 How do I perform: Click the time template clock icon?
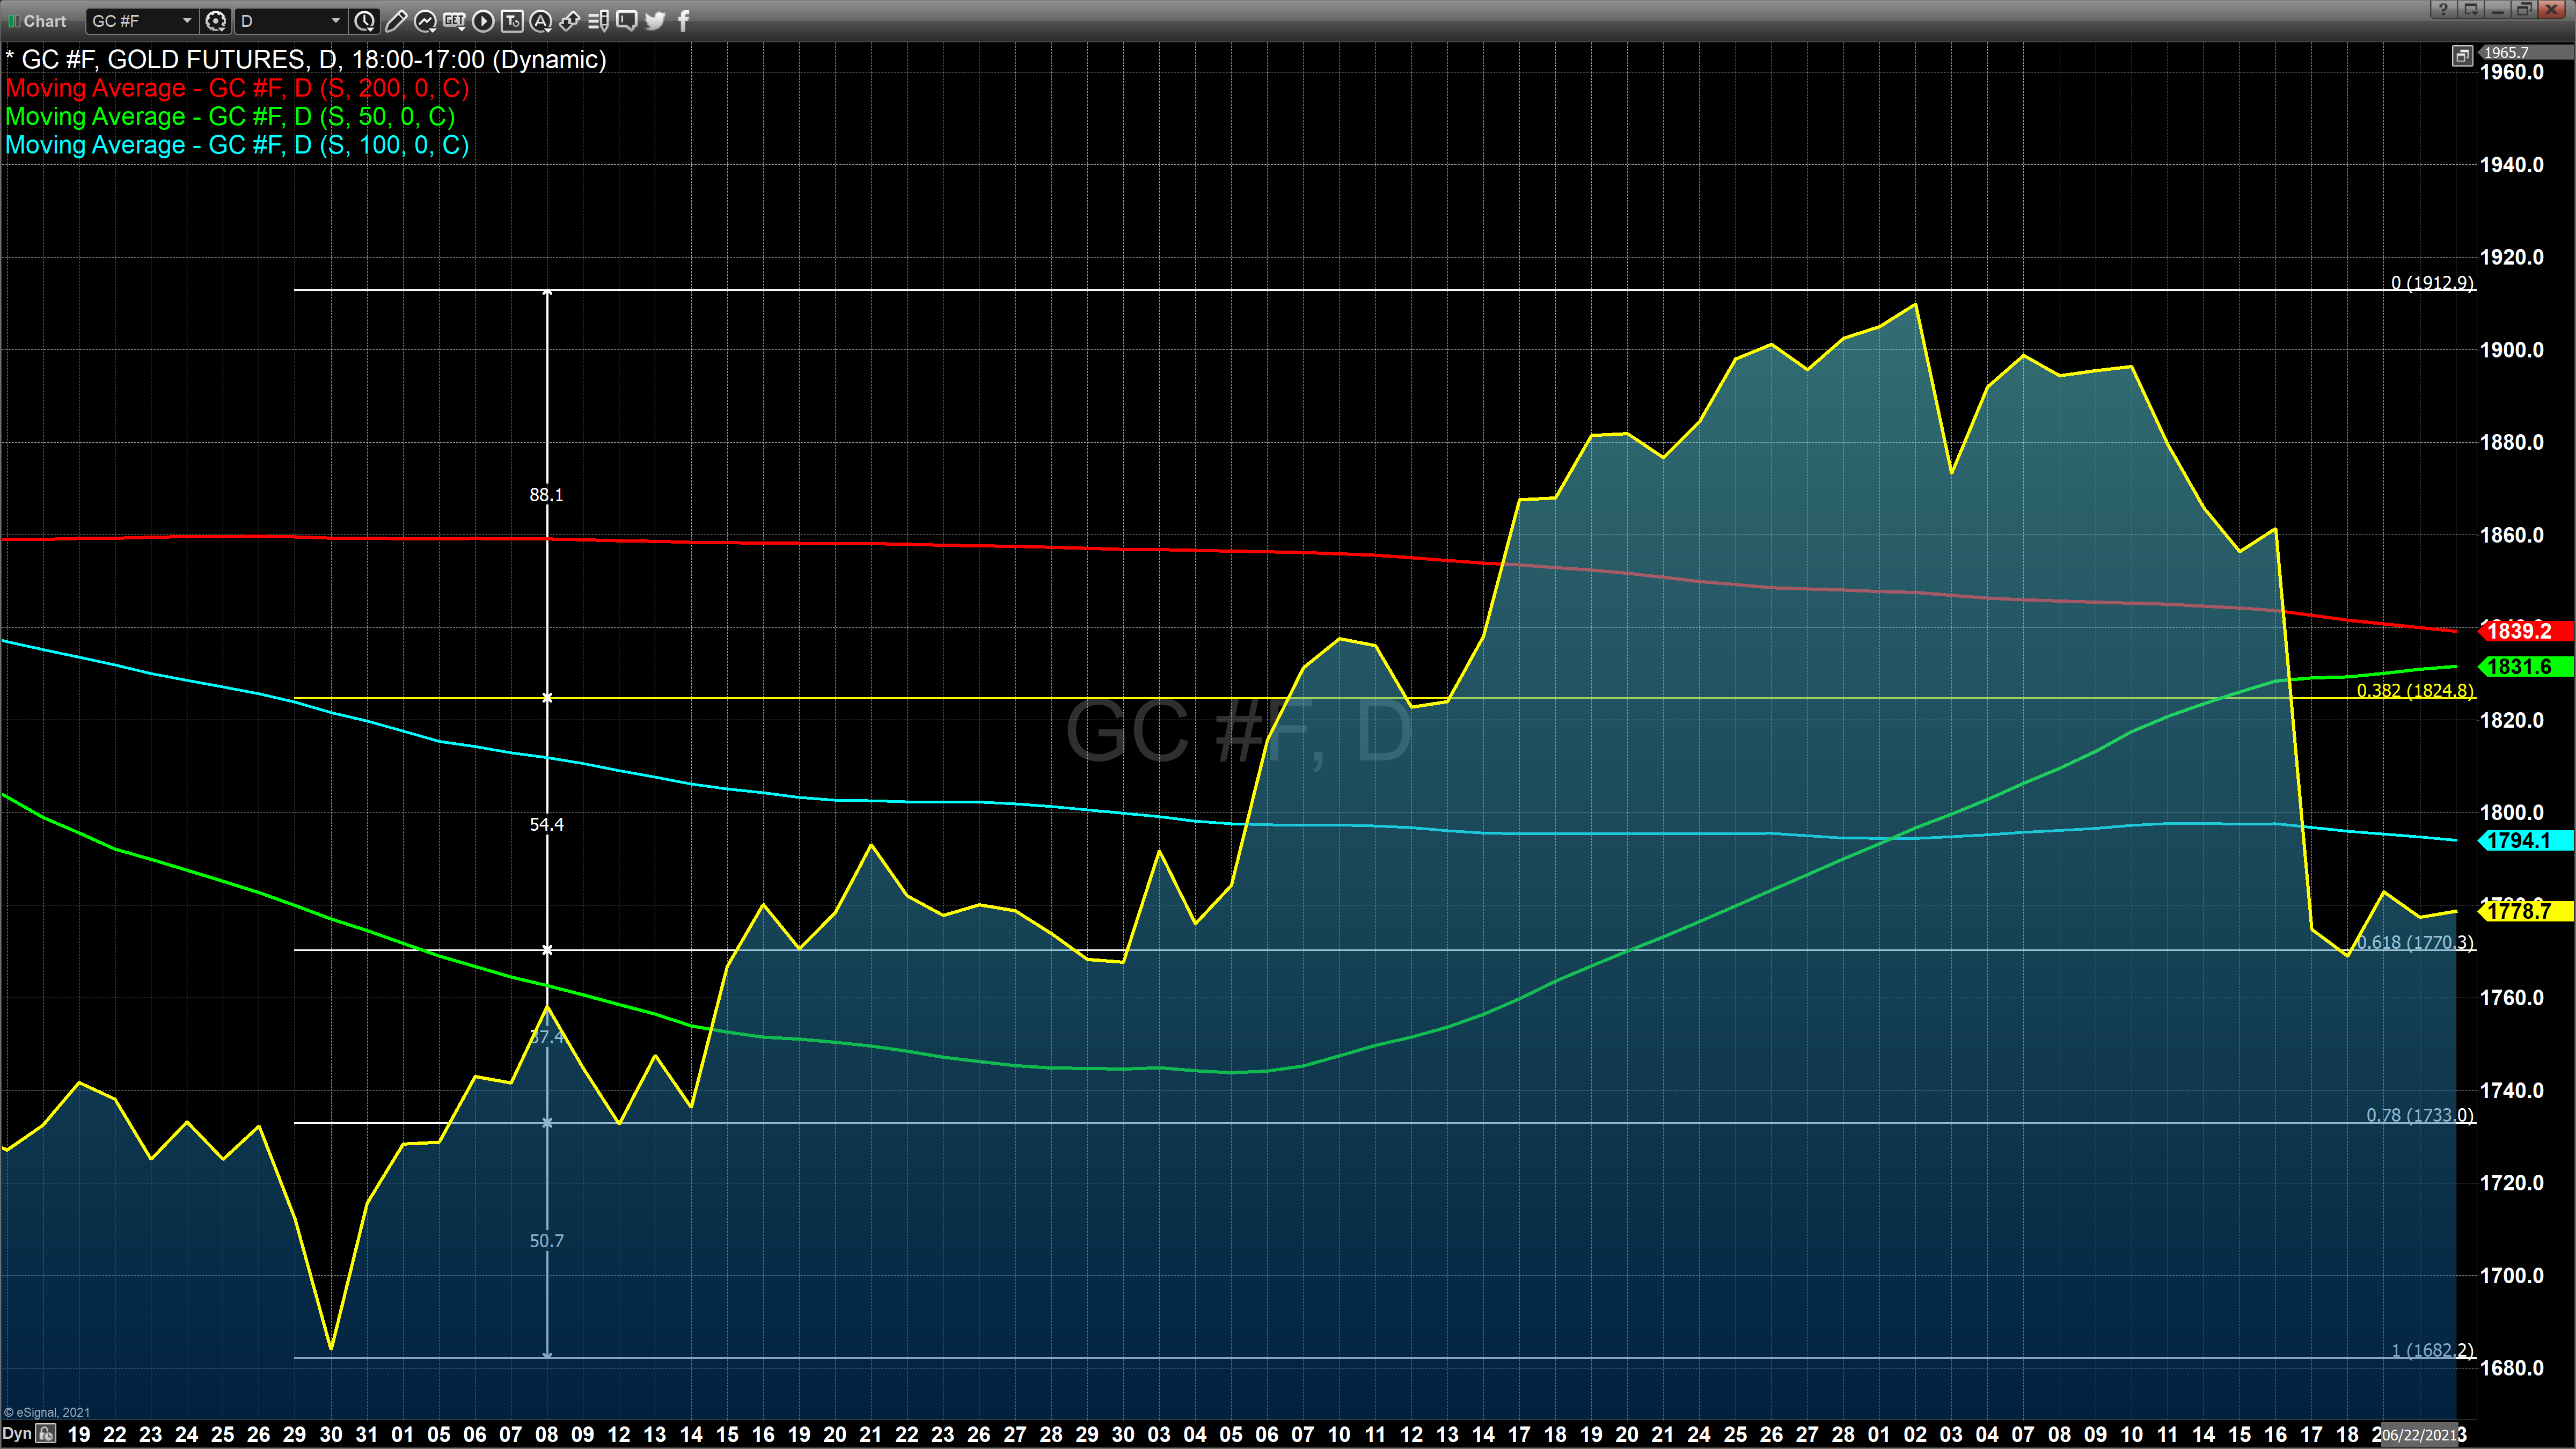365,21
